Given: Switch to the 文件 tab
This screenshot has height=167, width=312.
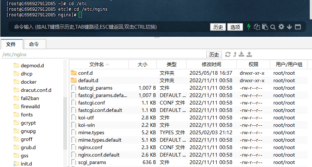Looking at the screenshot, I should tap(12, 44).
